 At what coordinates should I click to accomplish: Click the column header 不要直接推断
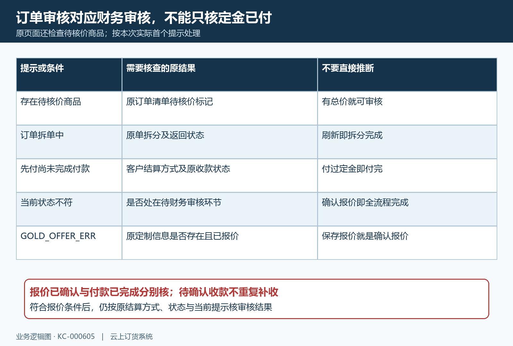(407, 75)
